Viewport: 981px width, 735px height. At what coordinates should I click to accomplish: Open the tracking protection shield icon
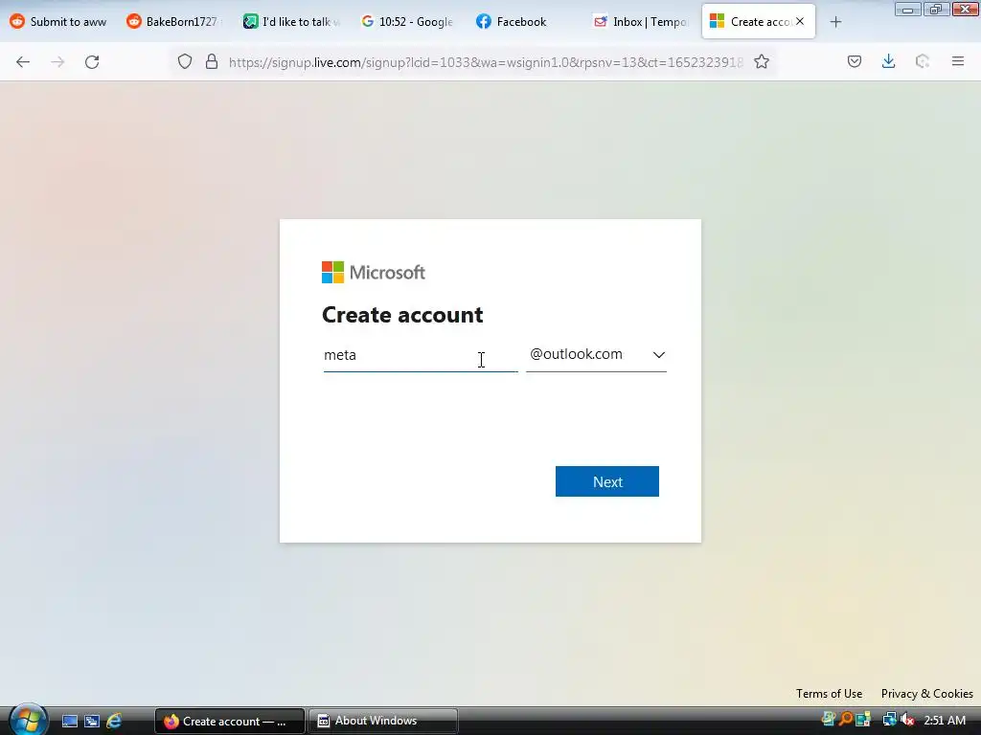coord(185,61)
